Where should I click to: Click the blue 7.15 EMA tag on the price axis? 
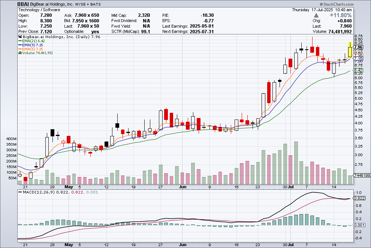pyautogui.click(x=358, y=59)
